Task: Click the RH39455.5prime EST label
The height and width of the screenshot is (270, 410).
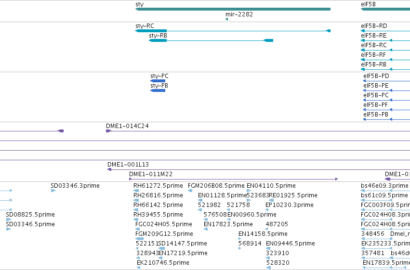Action: [158, 215]
